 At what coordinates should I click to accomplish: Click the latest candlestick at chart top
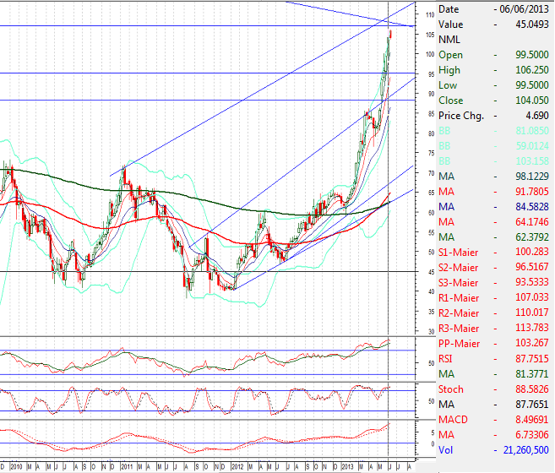pos(389,34)
